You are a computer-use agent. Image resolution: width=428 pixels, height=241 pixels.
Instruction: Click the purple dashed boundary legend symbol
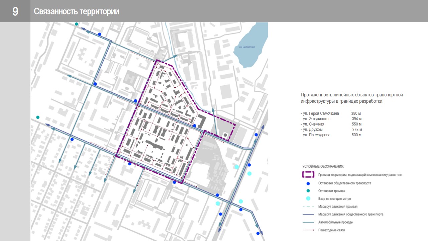point(308,174)
